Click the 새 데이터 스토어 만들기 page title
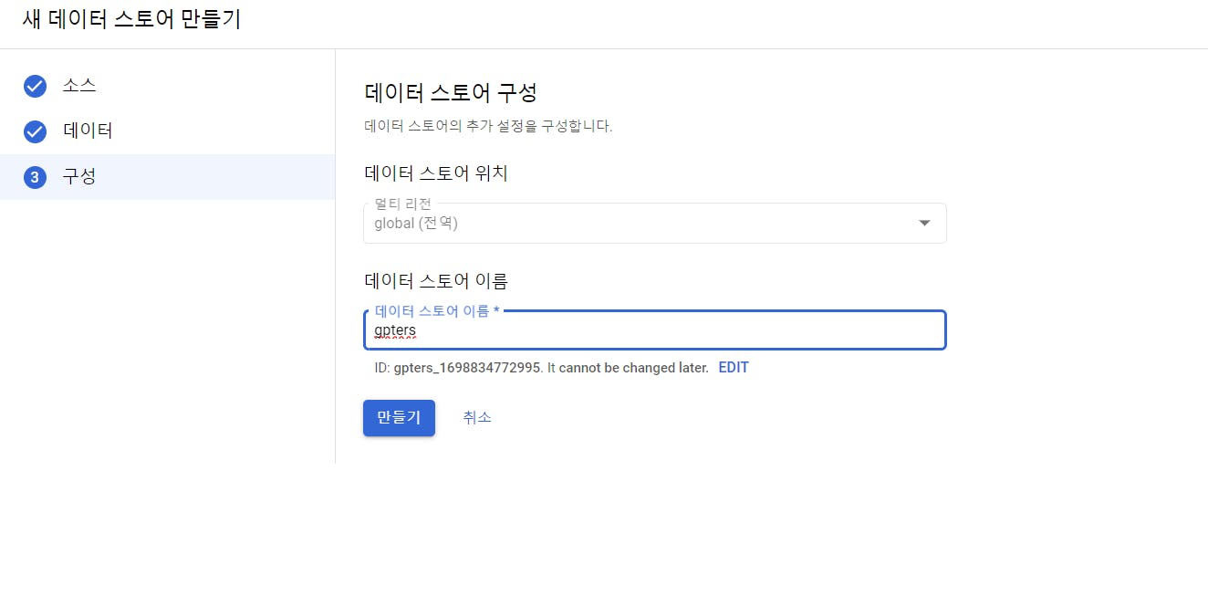The image size is (1208, 607). coord(131,19)
